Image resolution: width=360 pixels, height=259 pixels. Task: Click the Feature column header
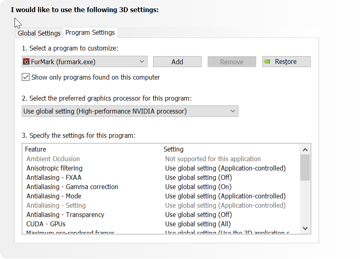[92, 149]
